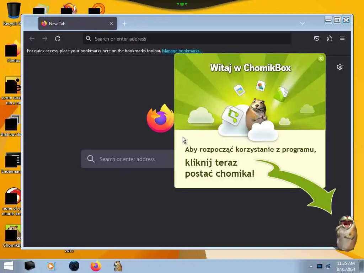
Task: Close the ChomikBox welcome popup
Action: (321, 59)
